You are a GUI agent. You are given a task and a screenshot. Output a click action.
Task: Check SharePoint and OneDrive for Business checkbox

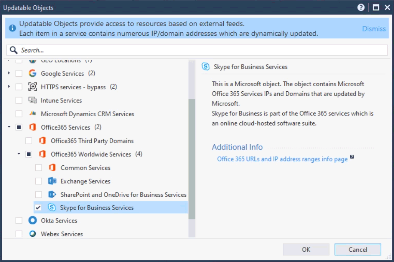[x=38, y=194]
